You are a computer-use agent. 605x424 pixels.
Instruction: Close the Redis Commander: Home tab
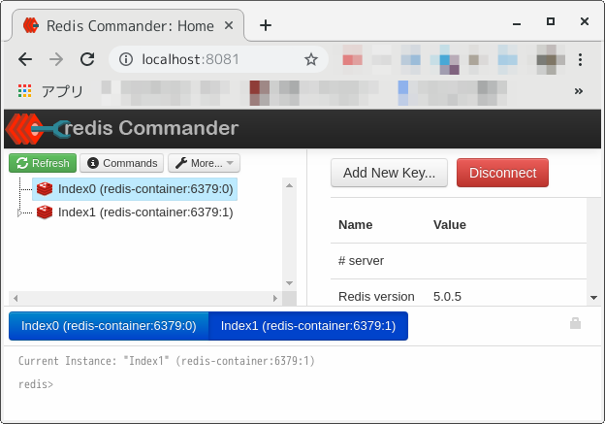pyautogui.click(x=229, y=25)
